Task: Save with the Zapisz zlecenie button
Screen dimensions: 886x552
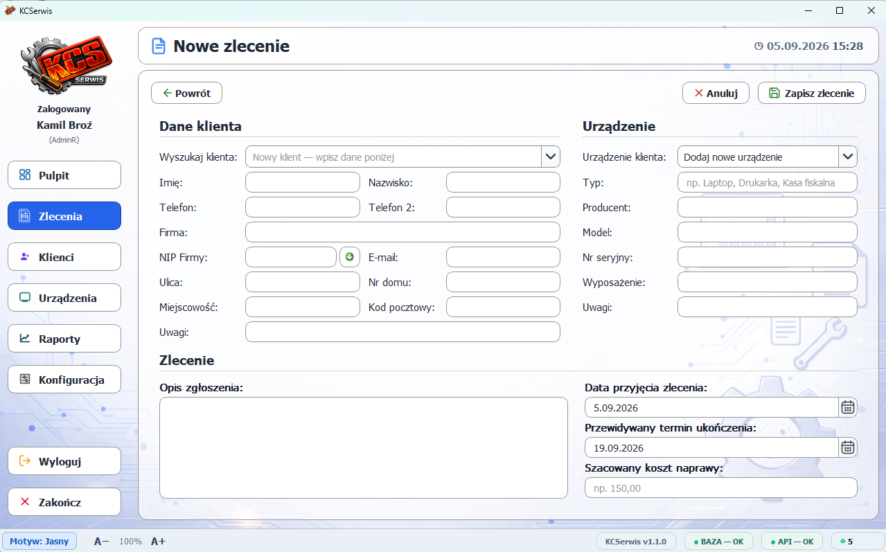Action: pyautogui.click(x=812, y=93)
